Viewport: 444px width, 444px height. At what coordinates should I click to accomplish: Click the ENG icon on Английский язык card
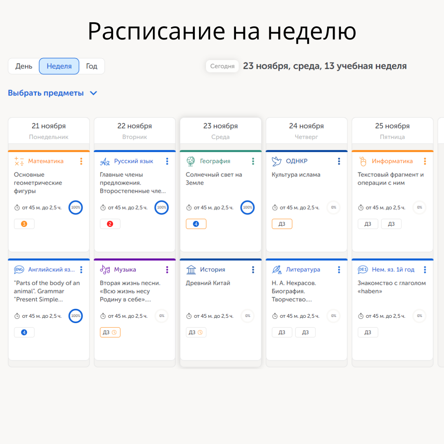pos(20,269)
